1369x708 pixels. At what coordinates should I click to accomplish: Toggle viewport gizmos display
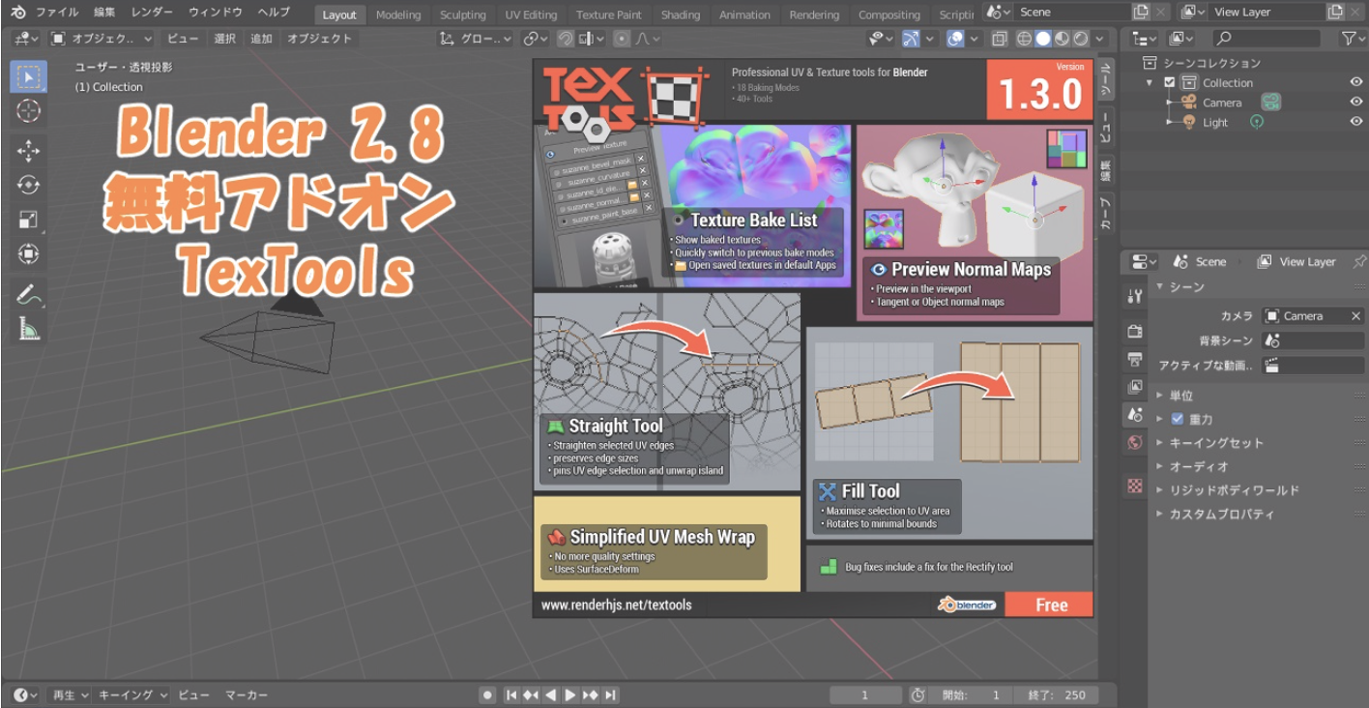click(911, 39)
